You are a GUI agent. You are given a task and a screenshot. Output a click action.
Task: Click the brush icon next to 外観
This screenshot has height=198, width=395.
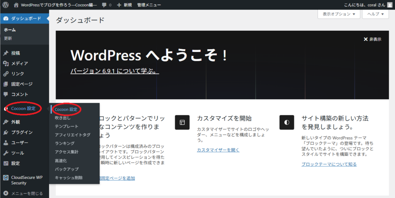point(6,122)
